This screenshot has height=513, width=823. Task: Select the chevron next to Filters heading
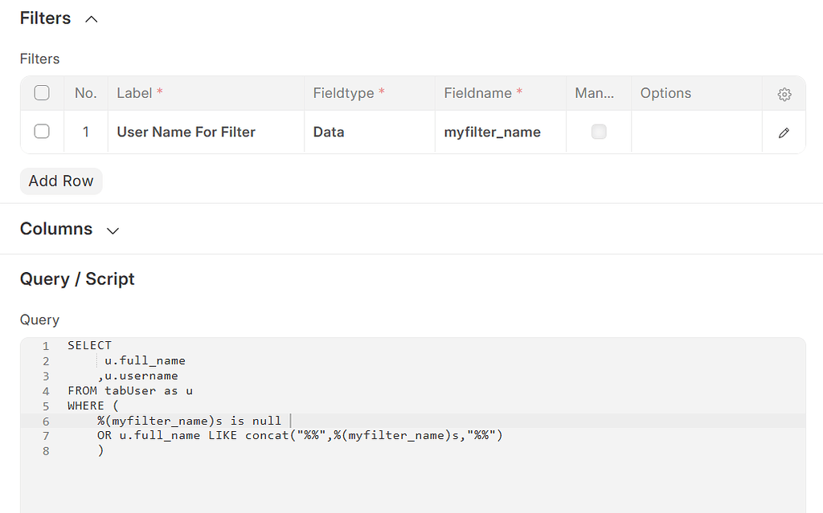point(90,18)
